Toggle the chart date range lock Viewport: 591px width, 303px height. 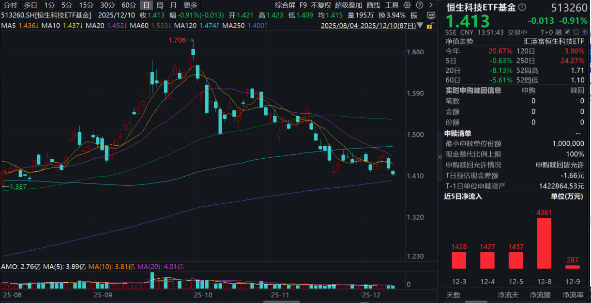(431, 25)
